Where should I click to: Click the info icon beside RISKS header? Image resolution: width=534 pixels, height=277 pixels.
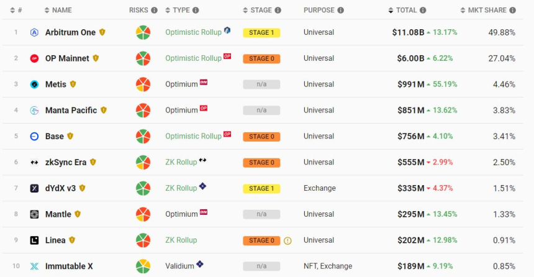(154, 11)
